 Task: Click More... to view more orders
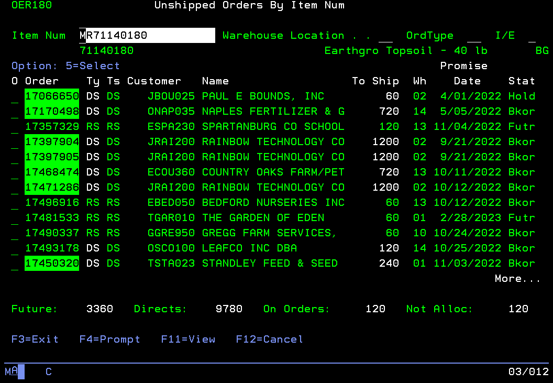coord(517,279)
